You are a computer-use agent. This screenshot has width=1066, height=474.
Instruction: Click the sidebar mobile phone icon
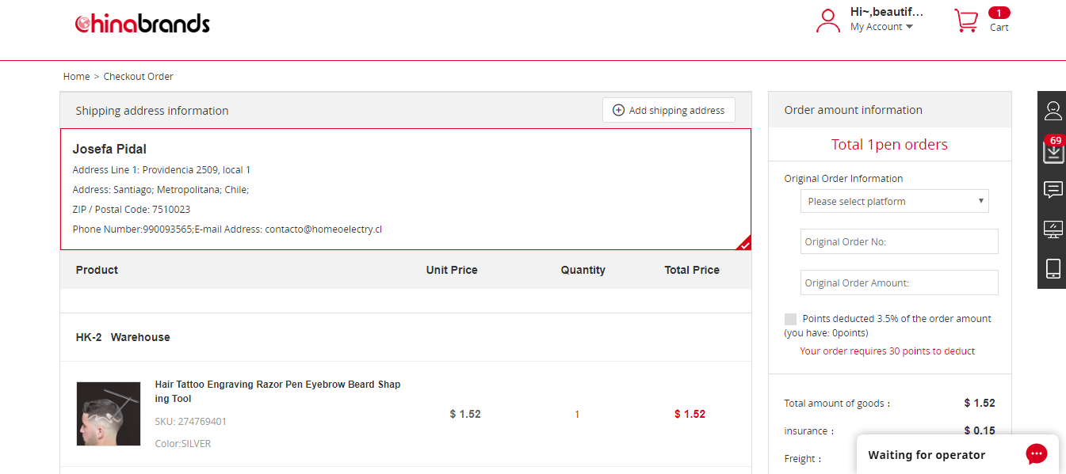pyautogui.click(x=1053, y=269)
